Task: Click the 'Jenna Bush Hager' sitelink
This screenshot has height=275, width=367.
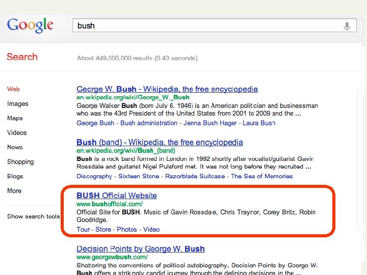Action: (x=210, y=123)
